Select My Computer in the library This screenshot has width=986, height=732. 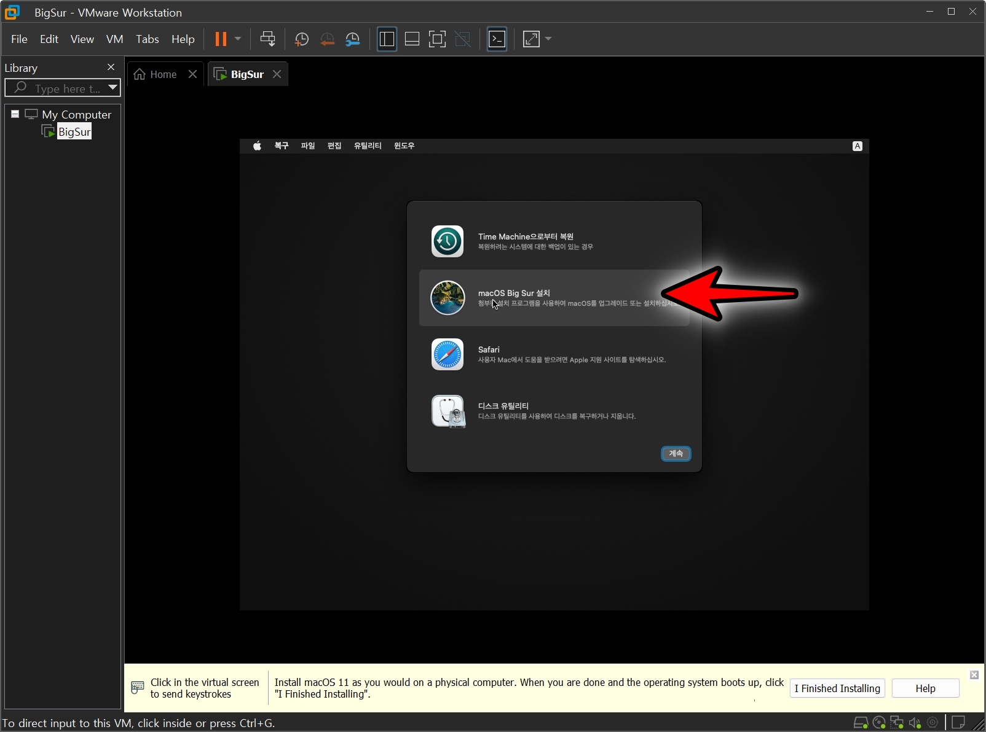click(76, 115)
